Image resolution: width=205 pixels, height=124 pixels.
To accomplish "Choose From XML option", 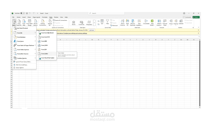I will pyautogui.click(x=47, y=41).
